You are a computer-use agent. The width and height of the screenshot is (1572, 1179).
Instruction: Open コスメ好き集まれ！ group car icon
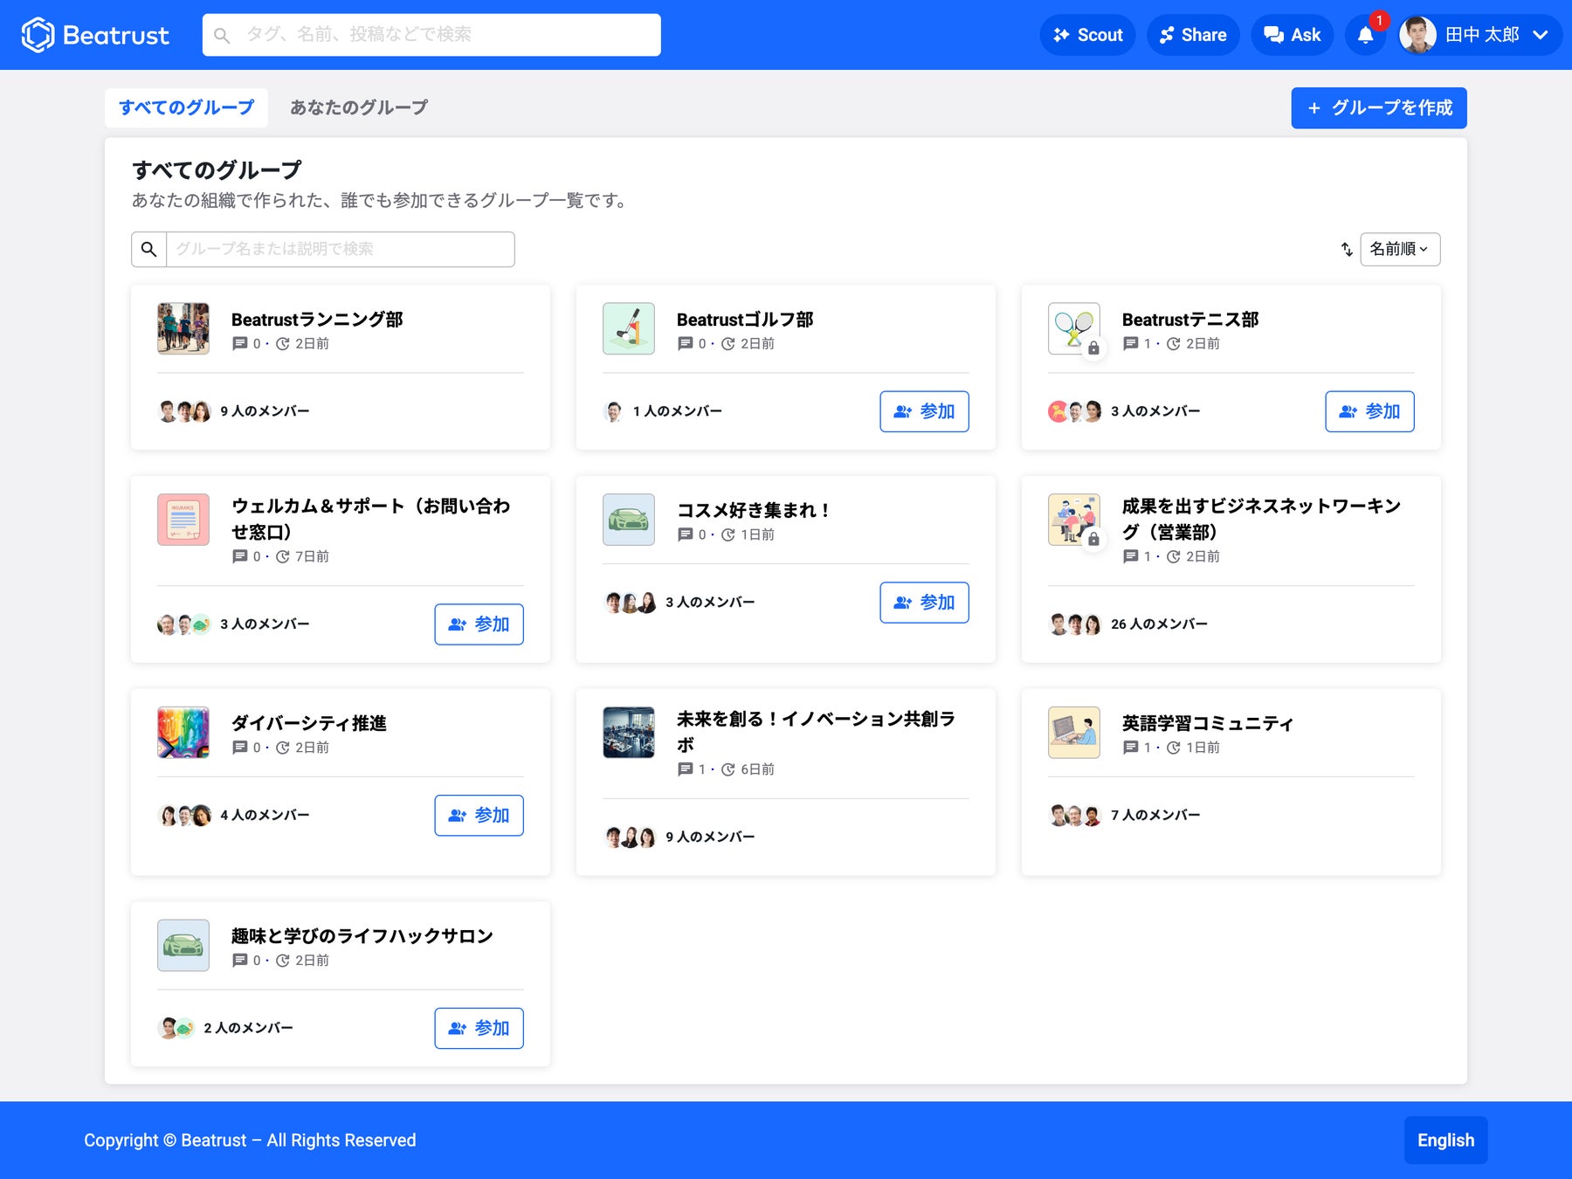coord(629,520)
